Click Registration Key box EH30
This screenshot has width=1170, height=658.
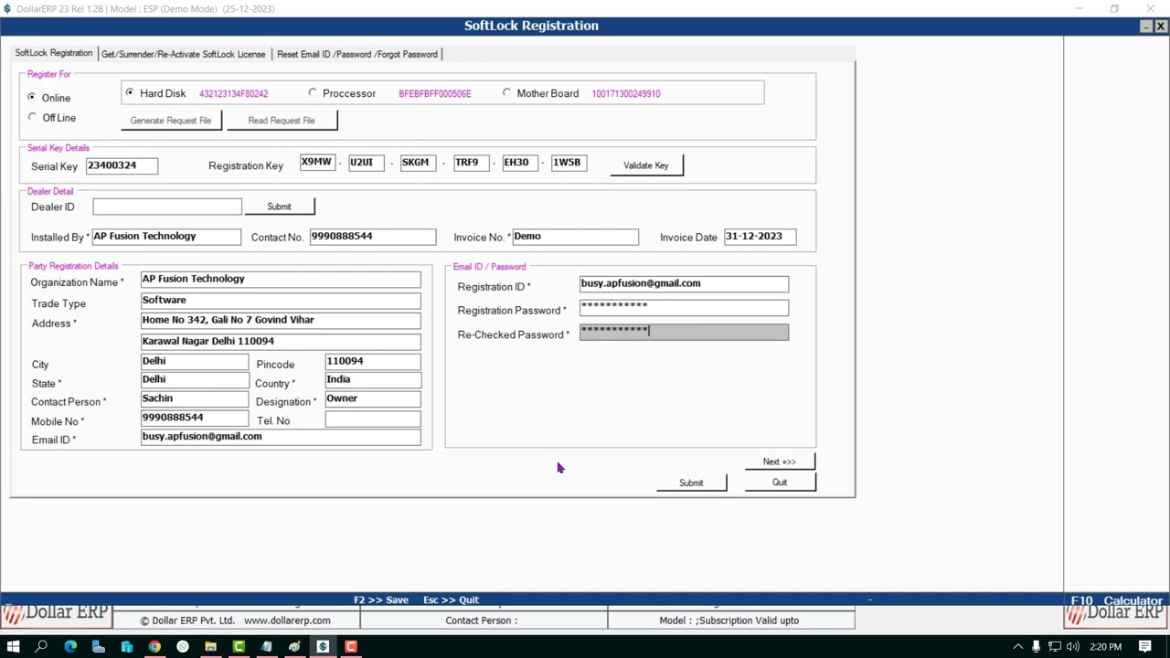[520, 163]
